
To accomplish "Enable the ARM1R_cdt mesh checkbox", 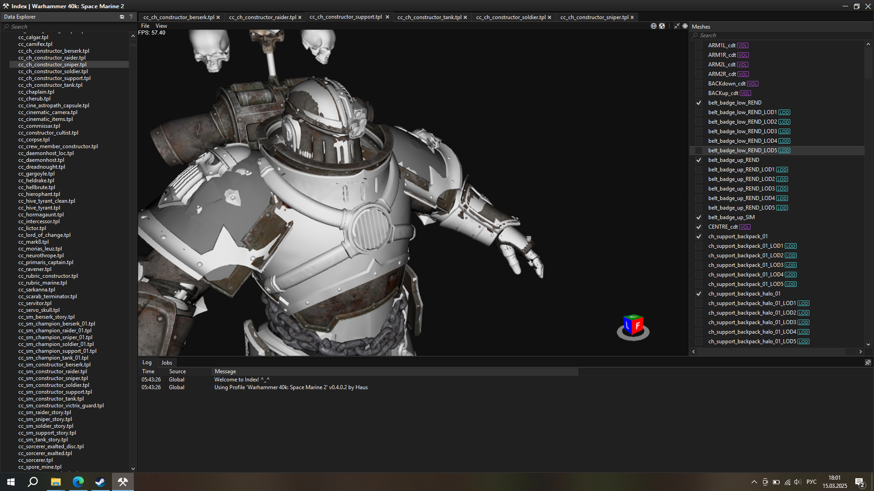I will tap(699, 55).
